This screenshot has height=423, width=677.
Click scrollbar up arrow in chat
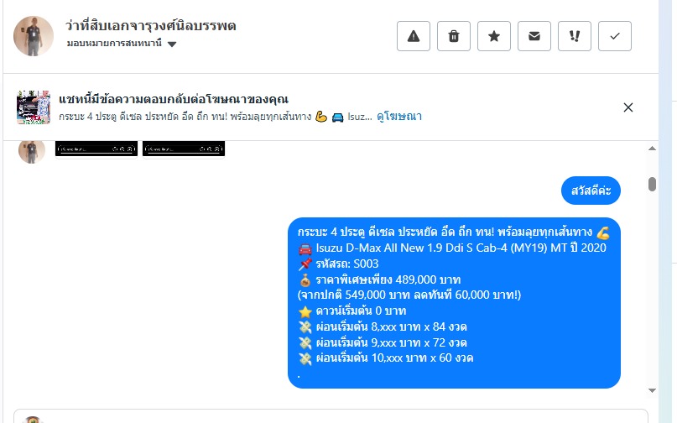click(652, 149)
